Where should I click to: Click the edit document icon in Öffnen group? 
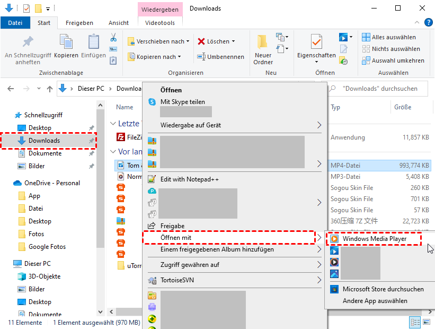point(343,49)
